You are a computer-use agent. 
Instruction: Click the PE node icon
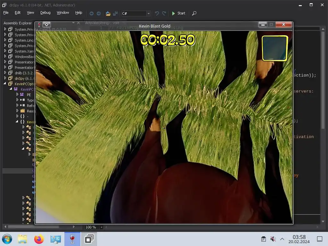tap(22, 94)
